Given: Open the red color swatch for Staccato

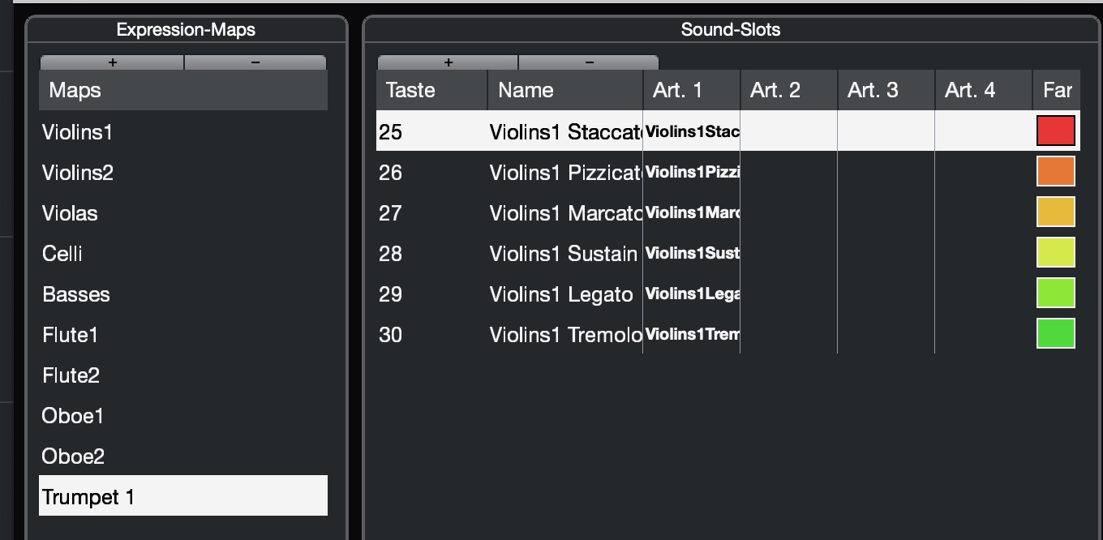Looking at the screenshot, I should click(x=1055, y=131).
